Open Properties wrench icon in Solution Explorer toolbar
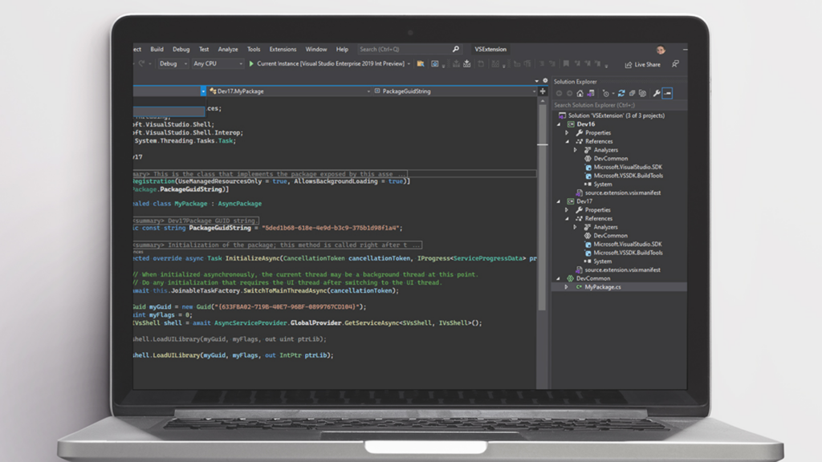This screenshot has width=822, height=462. 657,93
